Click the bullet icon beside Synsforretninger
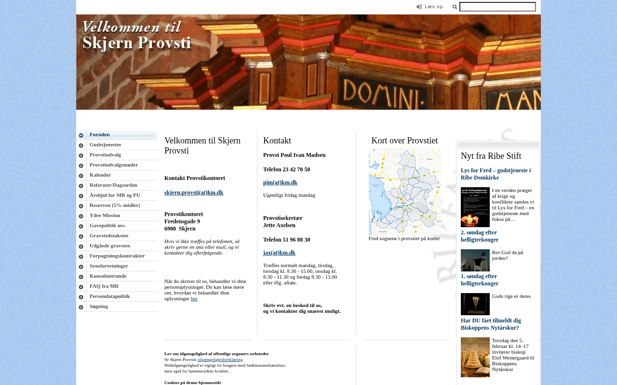The width and height of the screenshot is (617, 385). coord(81,267)
